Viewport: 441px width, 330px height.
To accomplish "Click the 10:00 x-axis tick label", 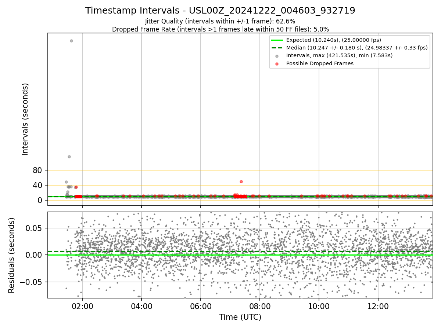I will [319, 307].
